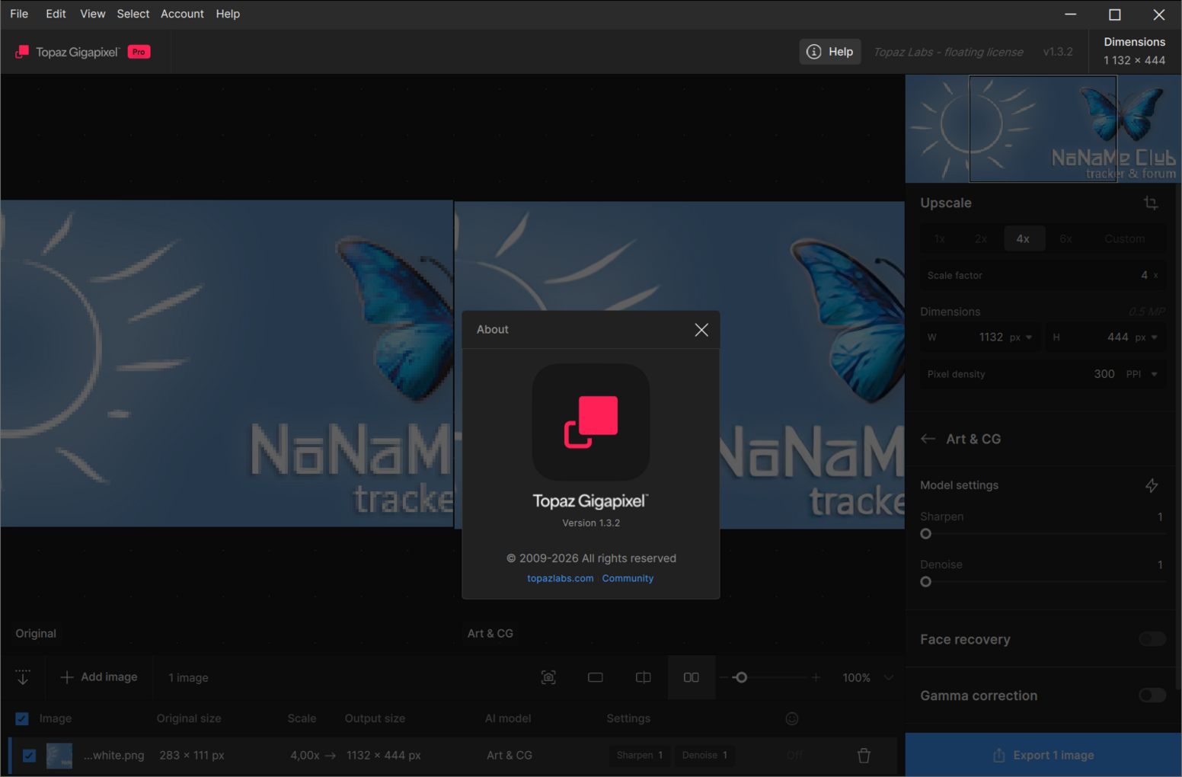Viewport: 1182px width, 777px height.
Task: Uncheck the white.png image checkbox
Action: [29, 756]
